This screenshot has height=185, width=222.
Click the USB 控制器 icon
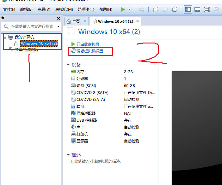73,120
